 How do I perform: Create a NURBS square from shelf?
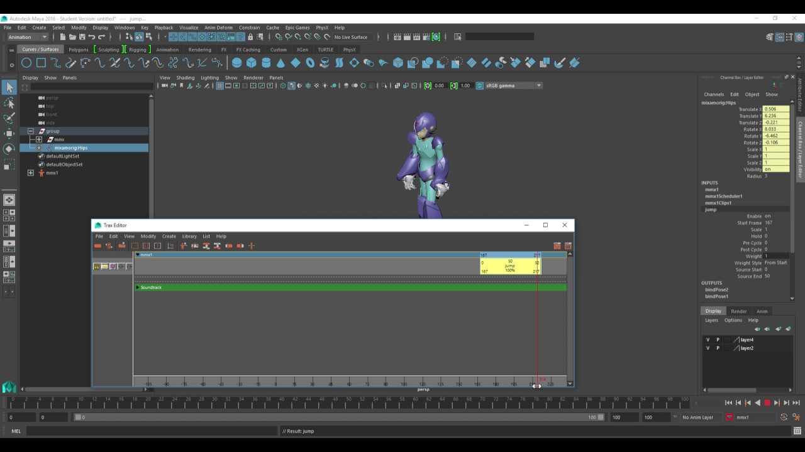[x=41, y=63]
